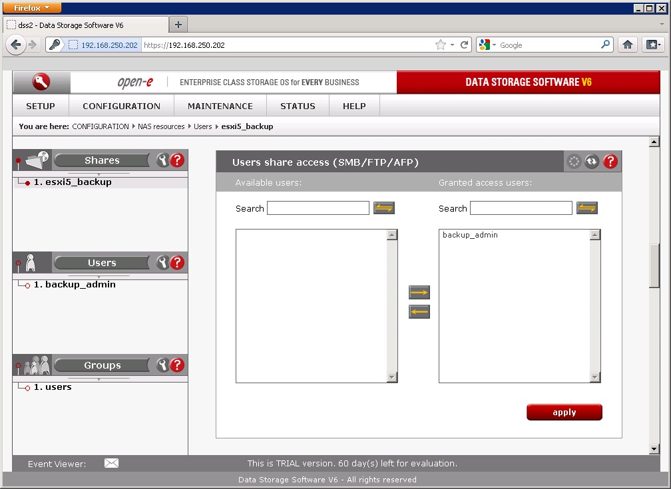Click page scrollbar up arrow

(654, 142)
